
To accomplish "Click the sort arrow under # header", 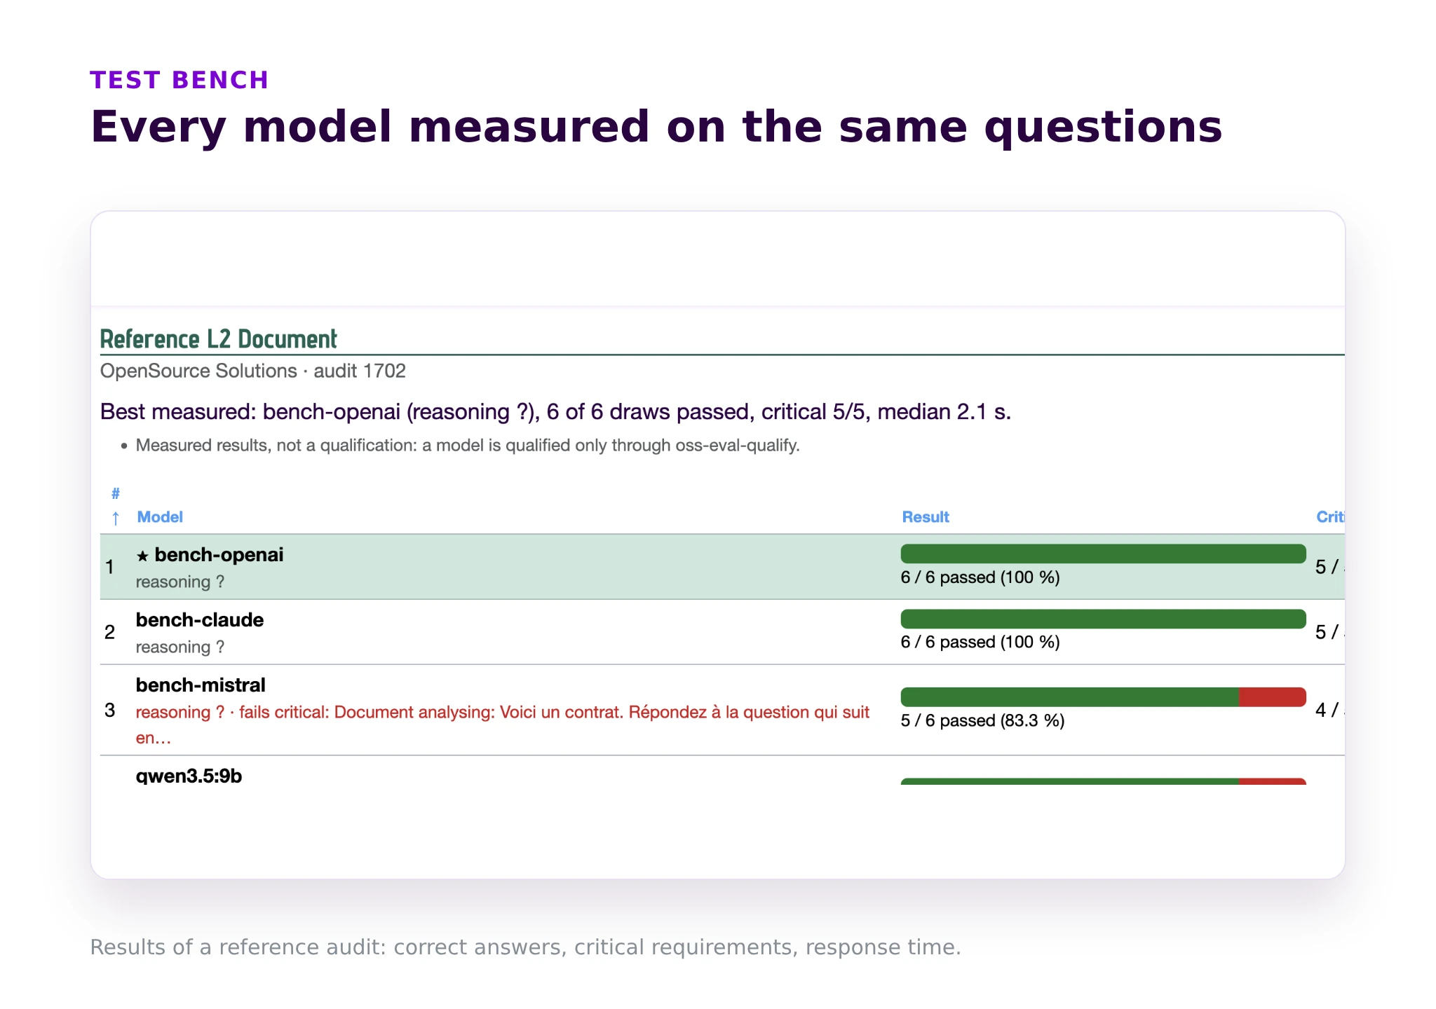I will click(116, 518).
